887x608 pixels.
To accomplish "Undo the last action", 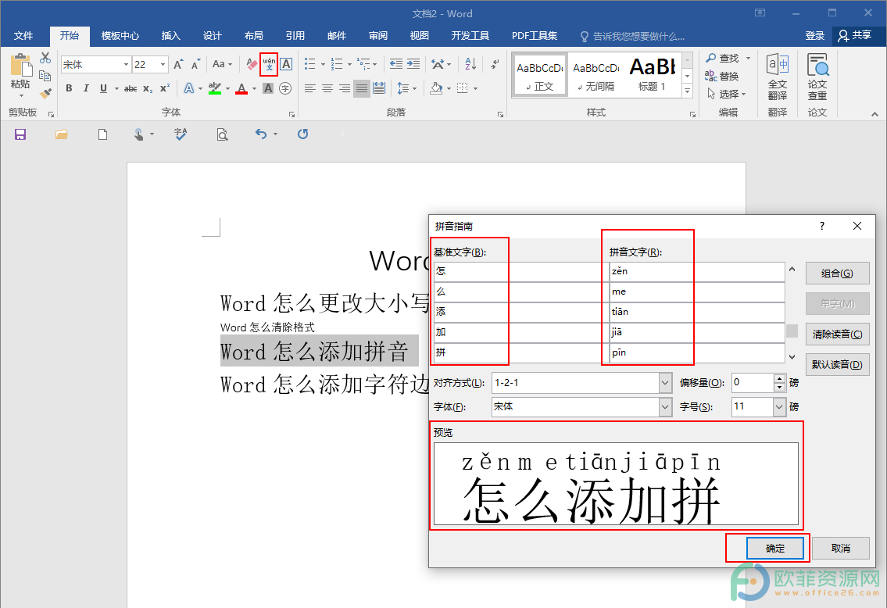I will click(261, 134).
